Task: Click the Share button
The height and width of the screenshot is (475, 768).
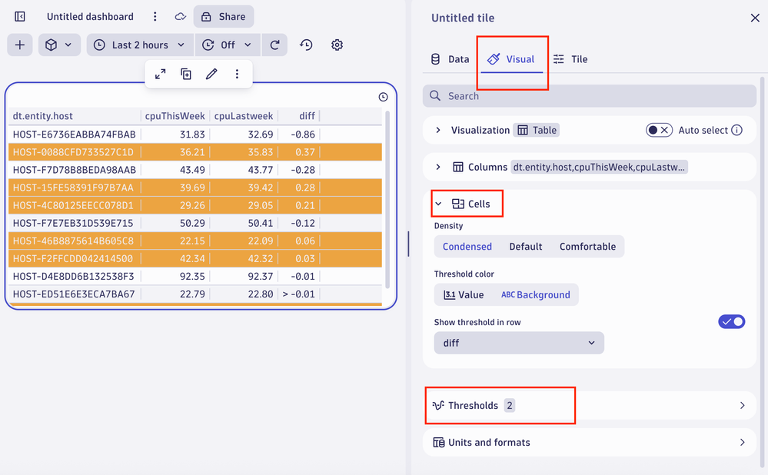Action: (x=224, y=16)
